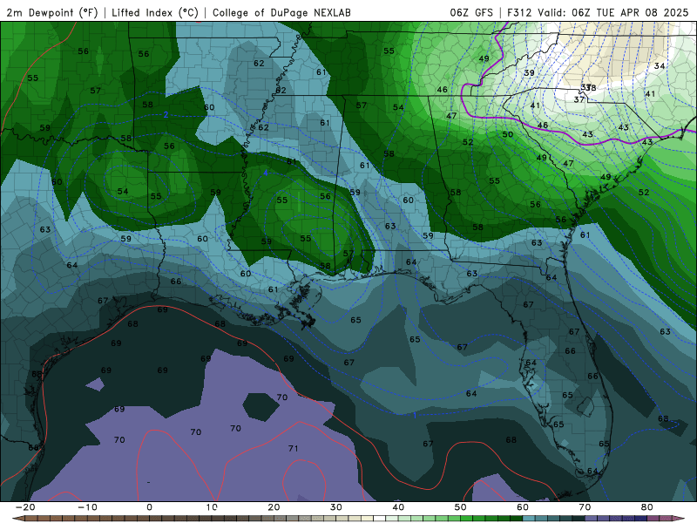Select the "TUE APR 08 2025" valid date
The width and height of the screenshot is (697, 523).
point(642,12)
